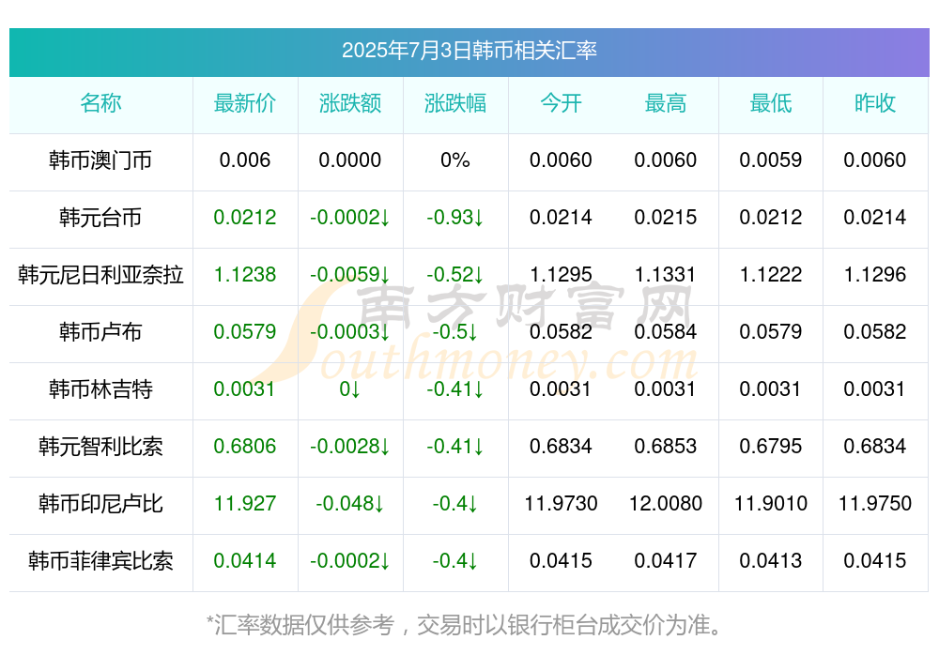Click high value 0.6853
939x655 pixels.
666,447
